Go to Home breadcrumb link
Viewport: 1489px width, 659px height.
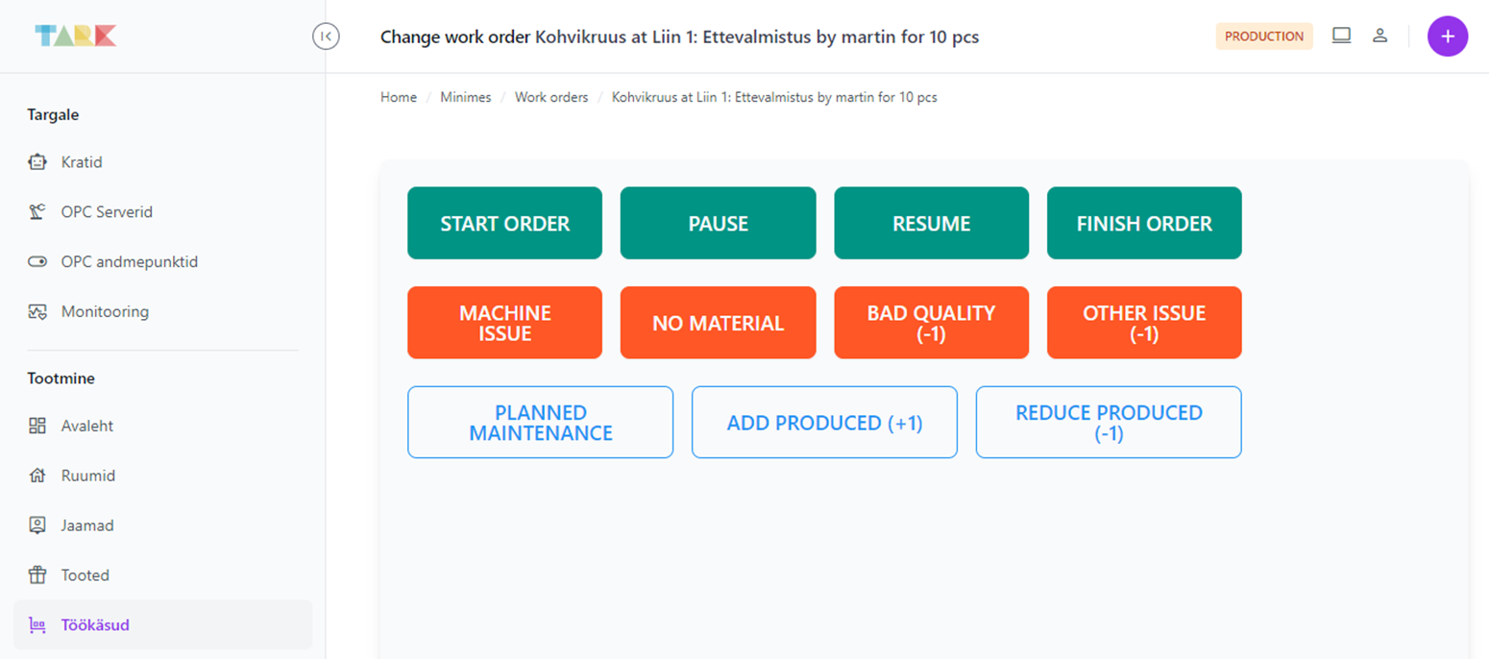[x=399, y=97]
